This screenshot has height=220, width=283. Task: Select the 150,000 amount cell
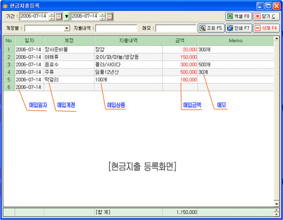[180, 57]
